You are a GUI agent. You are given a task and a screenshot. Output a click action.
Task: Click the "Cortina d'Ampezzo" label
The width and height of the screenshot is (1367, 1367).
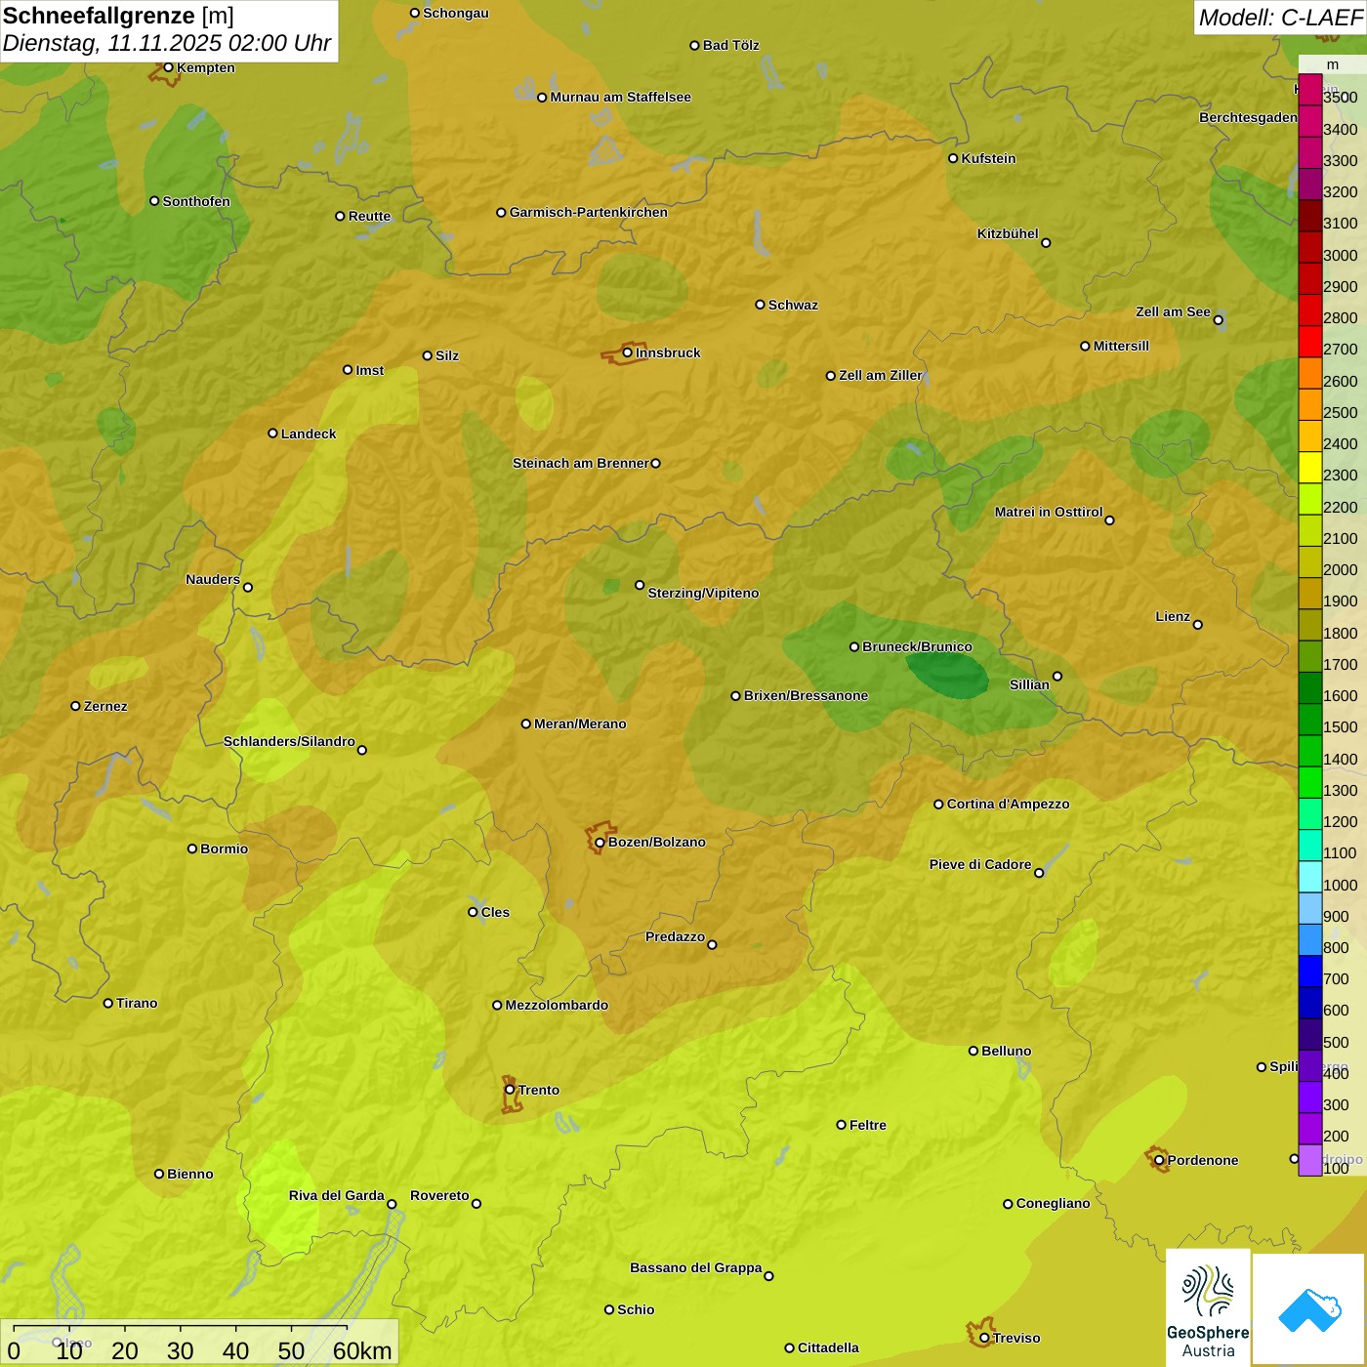pyautogui.click(x=1008, y=804)
